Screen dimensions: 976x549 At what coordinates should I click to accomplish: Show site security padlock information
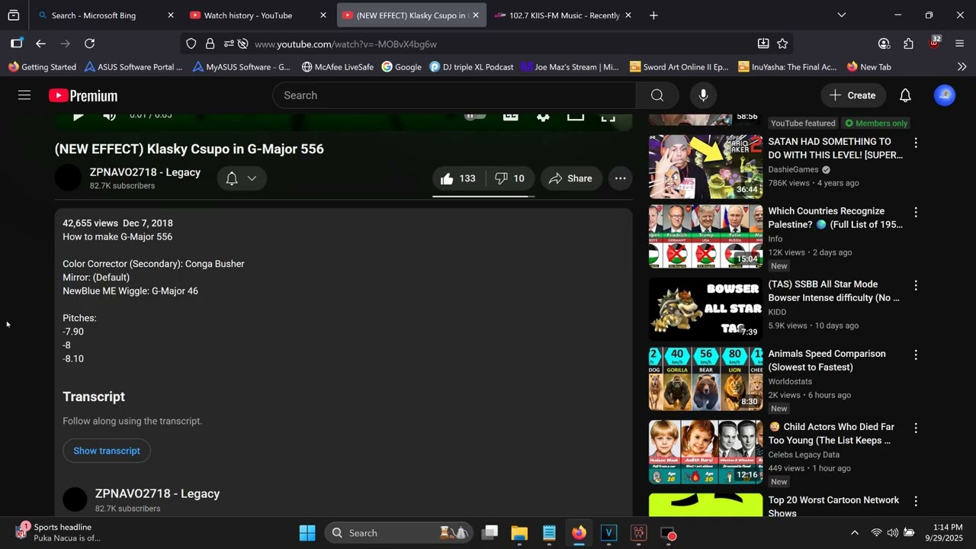coord(210,43)
